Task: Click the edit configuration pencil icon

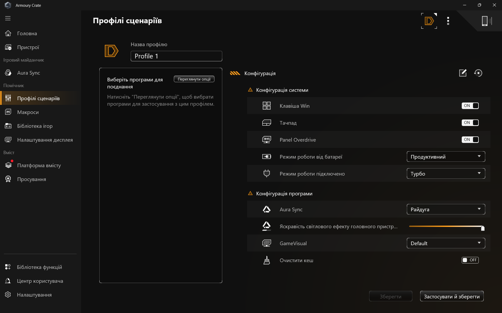Action: click(463, 73)
